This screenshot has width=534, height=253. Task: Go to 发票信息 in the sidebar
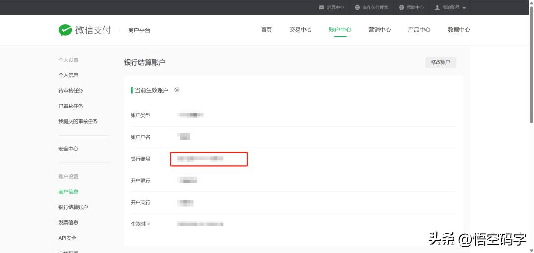click(68, 222)
